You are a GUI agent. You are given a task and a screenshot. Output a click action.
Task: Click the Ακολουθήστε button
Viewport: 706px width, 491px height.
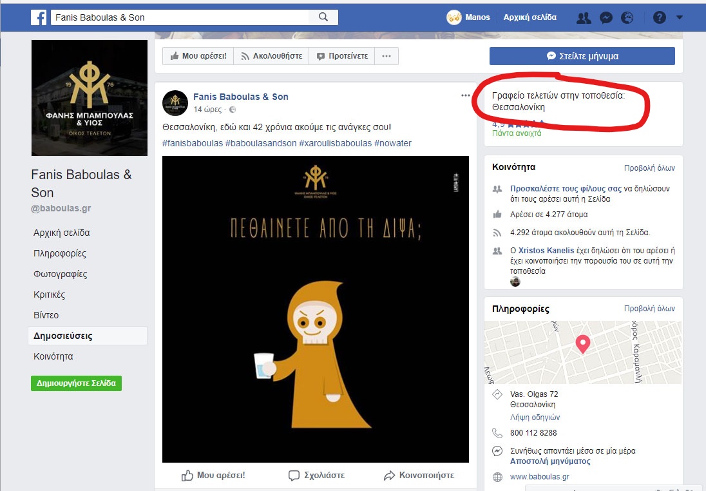tap(271, 56)
